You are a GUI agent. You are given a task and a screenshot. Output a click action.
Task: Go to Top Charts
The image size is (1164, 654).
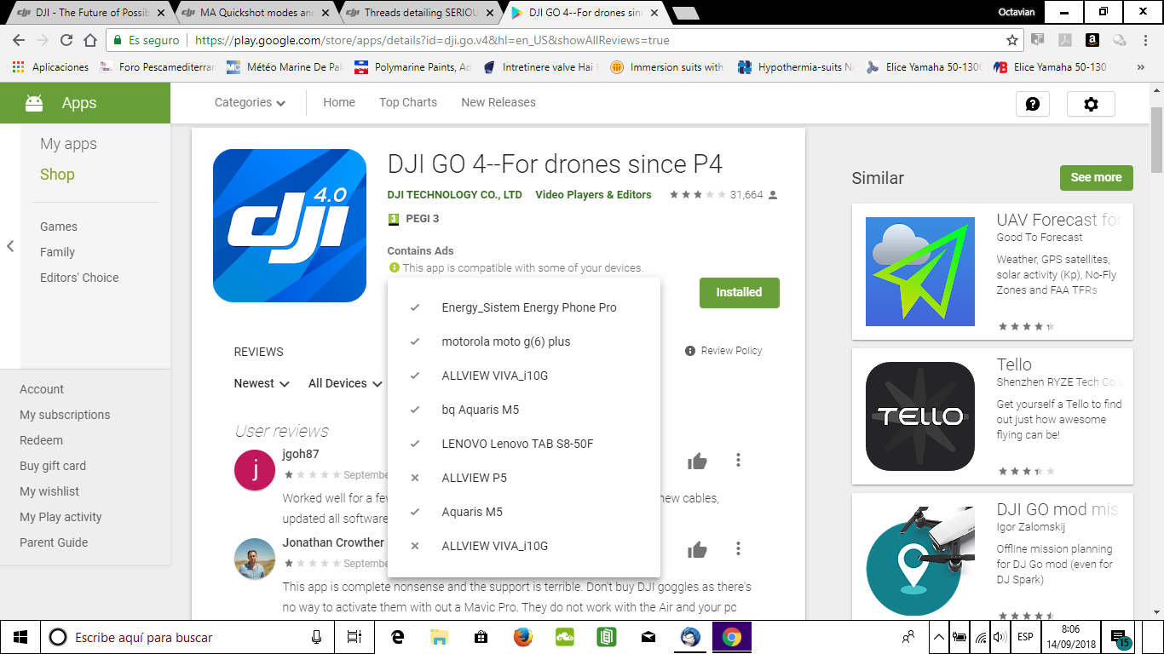tap(408, 102)
